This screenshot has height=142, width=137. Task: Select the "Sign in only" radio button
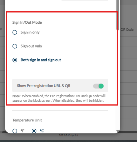(15, 32)
